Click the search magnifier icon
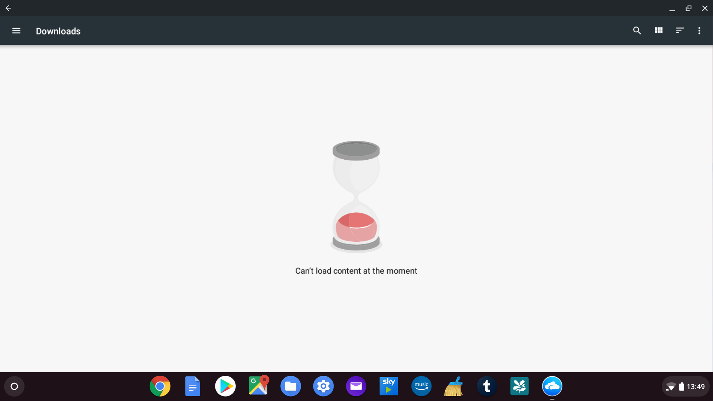 point(637,31)
